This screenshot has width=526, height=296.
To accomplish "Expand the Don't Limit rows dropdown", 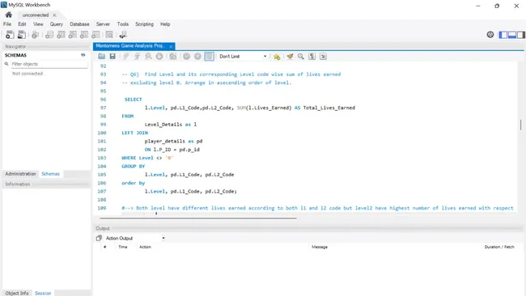I will pos(243,57).
